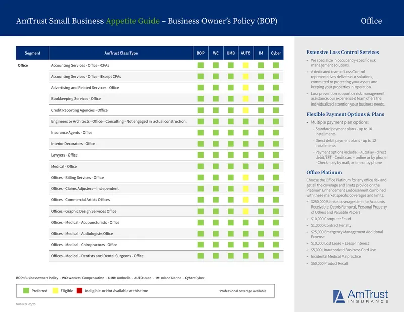Click "Credit Reporting Agencies - Office" row text
This screenshot has height=312, width=404.
[79, 110]
